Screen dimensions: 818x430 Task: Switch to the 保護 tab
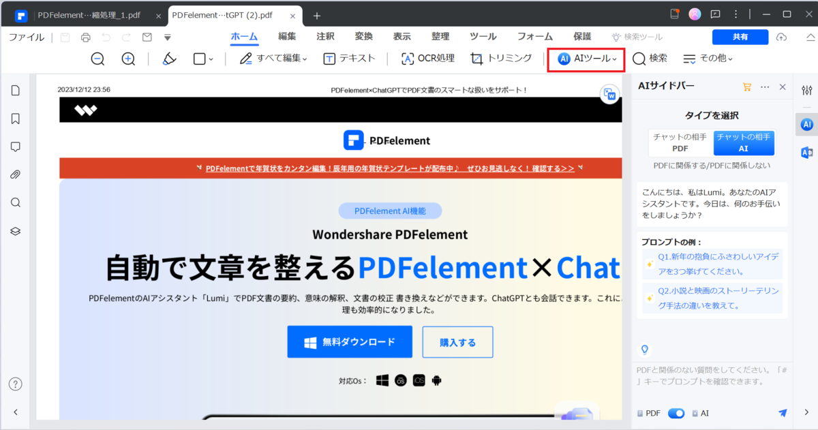point(581,37)
